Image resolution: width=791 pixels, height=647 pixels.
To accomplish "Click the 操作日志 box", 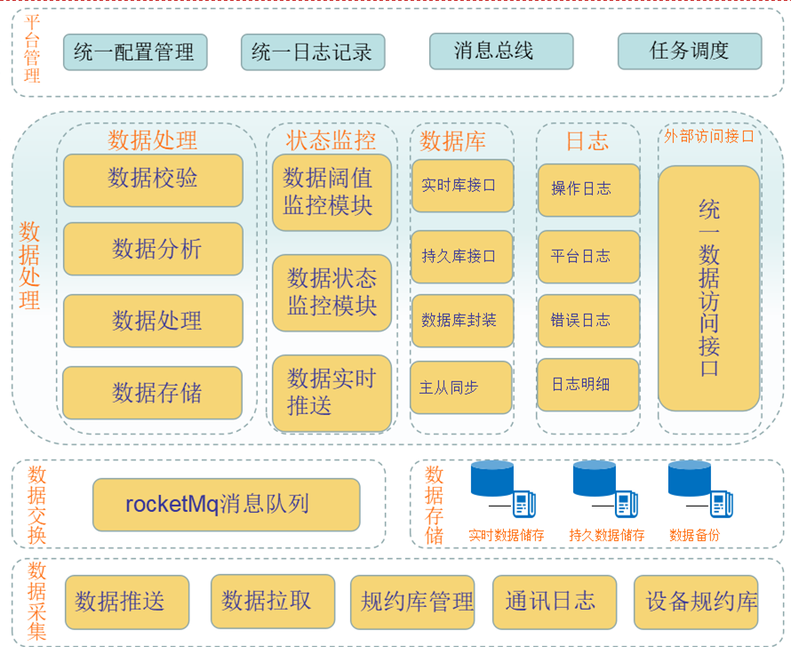I will pos(587,189).
